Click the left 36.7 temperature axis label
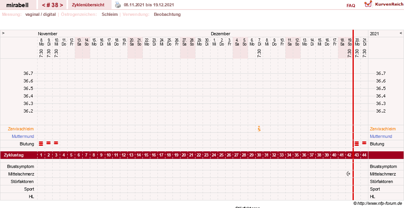The width and height of the screenshot is (404, 208). [x=28, y=73]
